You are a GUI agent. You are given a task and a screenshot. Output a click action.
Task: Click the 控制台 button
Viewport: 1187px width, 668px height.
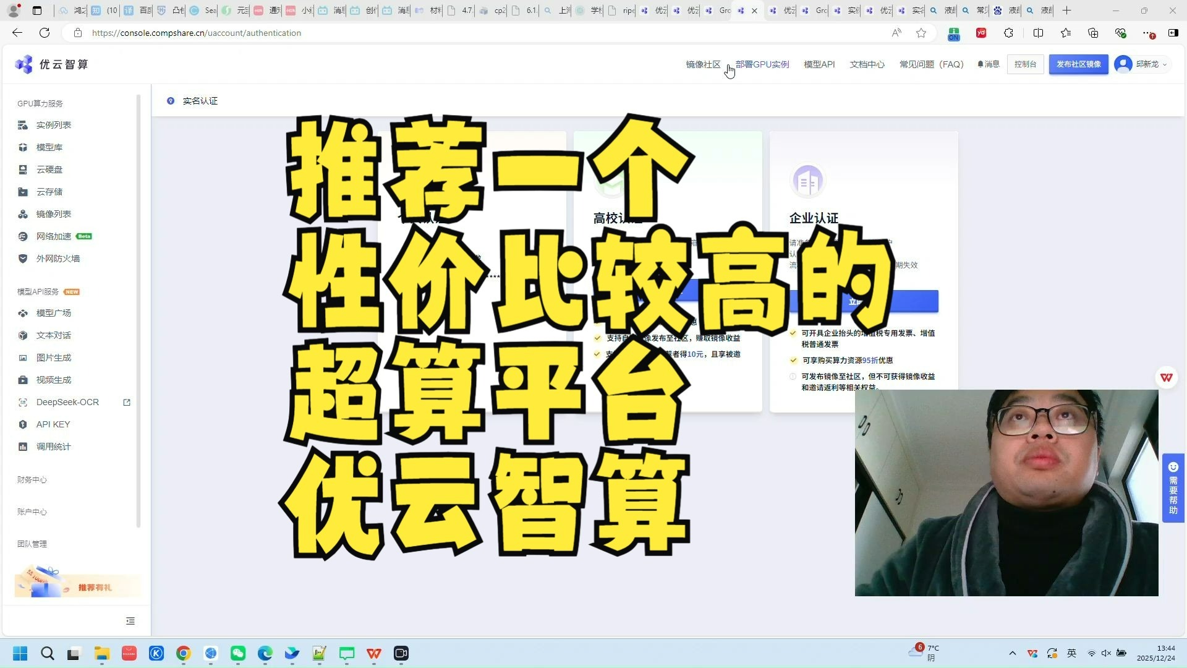[1025, 64]
